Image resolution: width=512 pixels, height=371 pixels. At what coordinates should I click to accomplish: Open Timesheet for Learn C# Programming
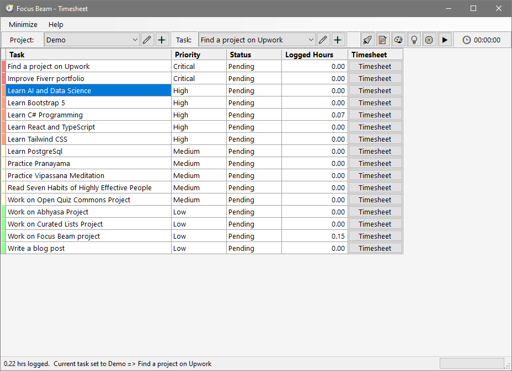[x=375, y=115]
